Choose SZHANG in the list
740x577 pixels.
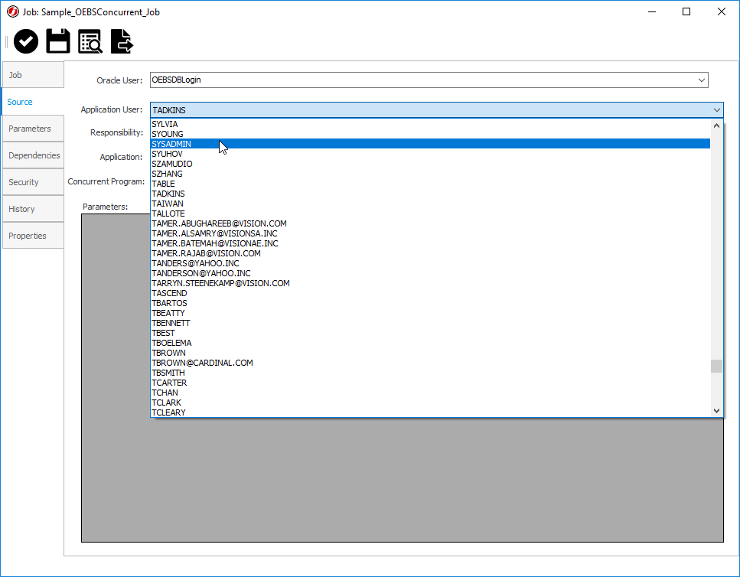click(430, 174)
